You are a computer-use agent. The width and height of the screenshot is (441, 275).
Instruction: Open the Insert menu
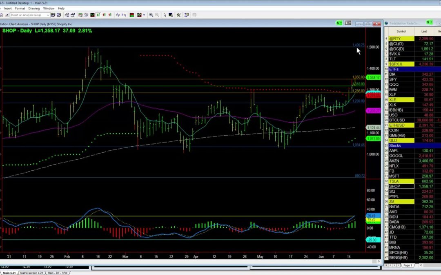tap(8, 9)
